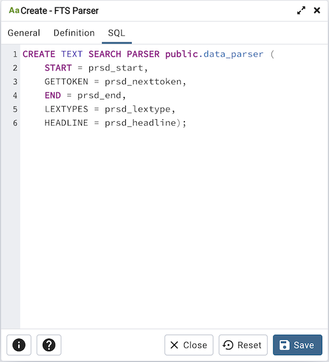
Task: Click line number 6 in the gutter
Action: 15,123
